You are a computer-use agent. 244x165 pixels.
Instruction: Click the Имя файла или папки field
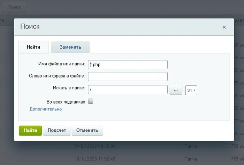(x=128, y=65)
